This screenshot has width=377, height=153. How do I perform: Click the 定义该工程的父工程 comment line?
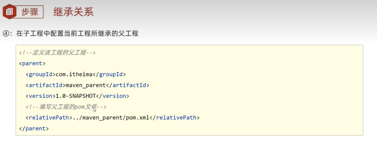57,53
